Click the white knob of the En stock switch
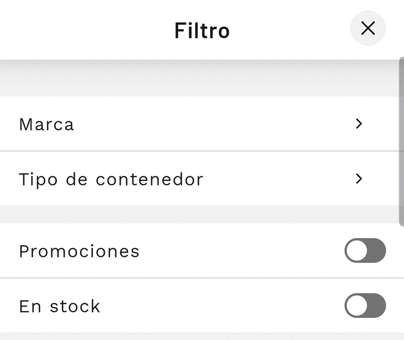The image size is (404, 340). tap(357, 305)
